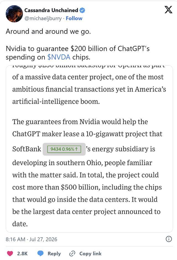Image resolution: width=177 pixels, height=260 pixels.
Task: Click the Reply button label
Action: (x=54, y=254)
